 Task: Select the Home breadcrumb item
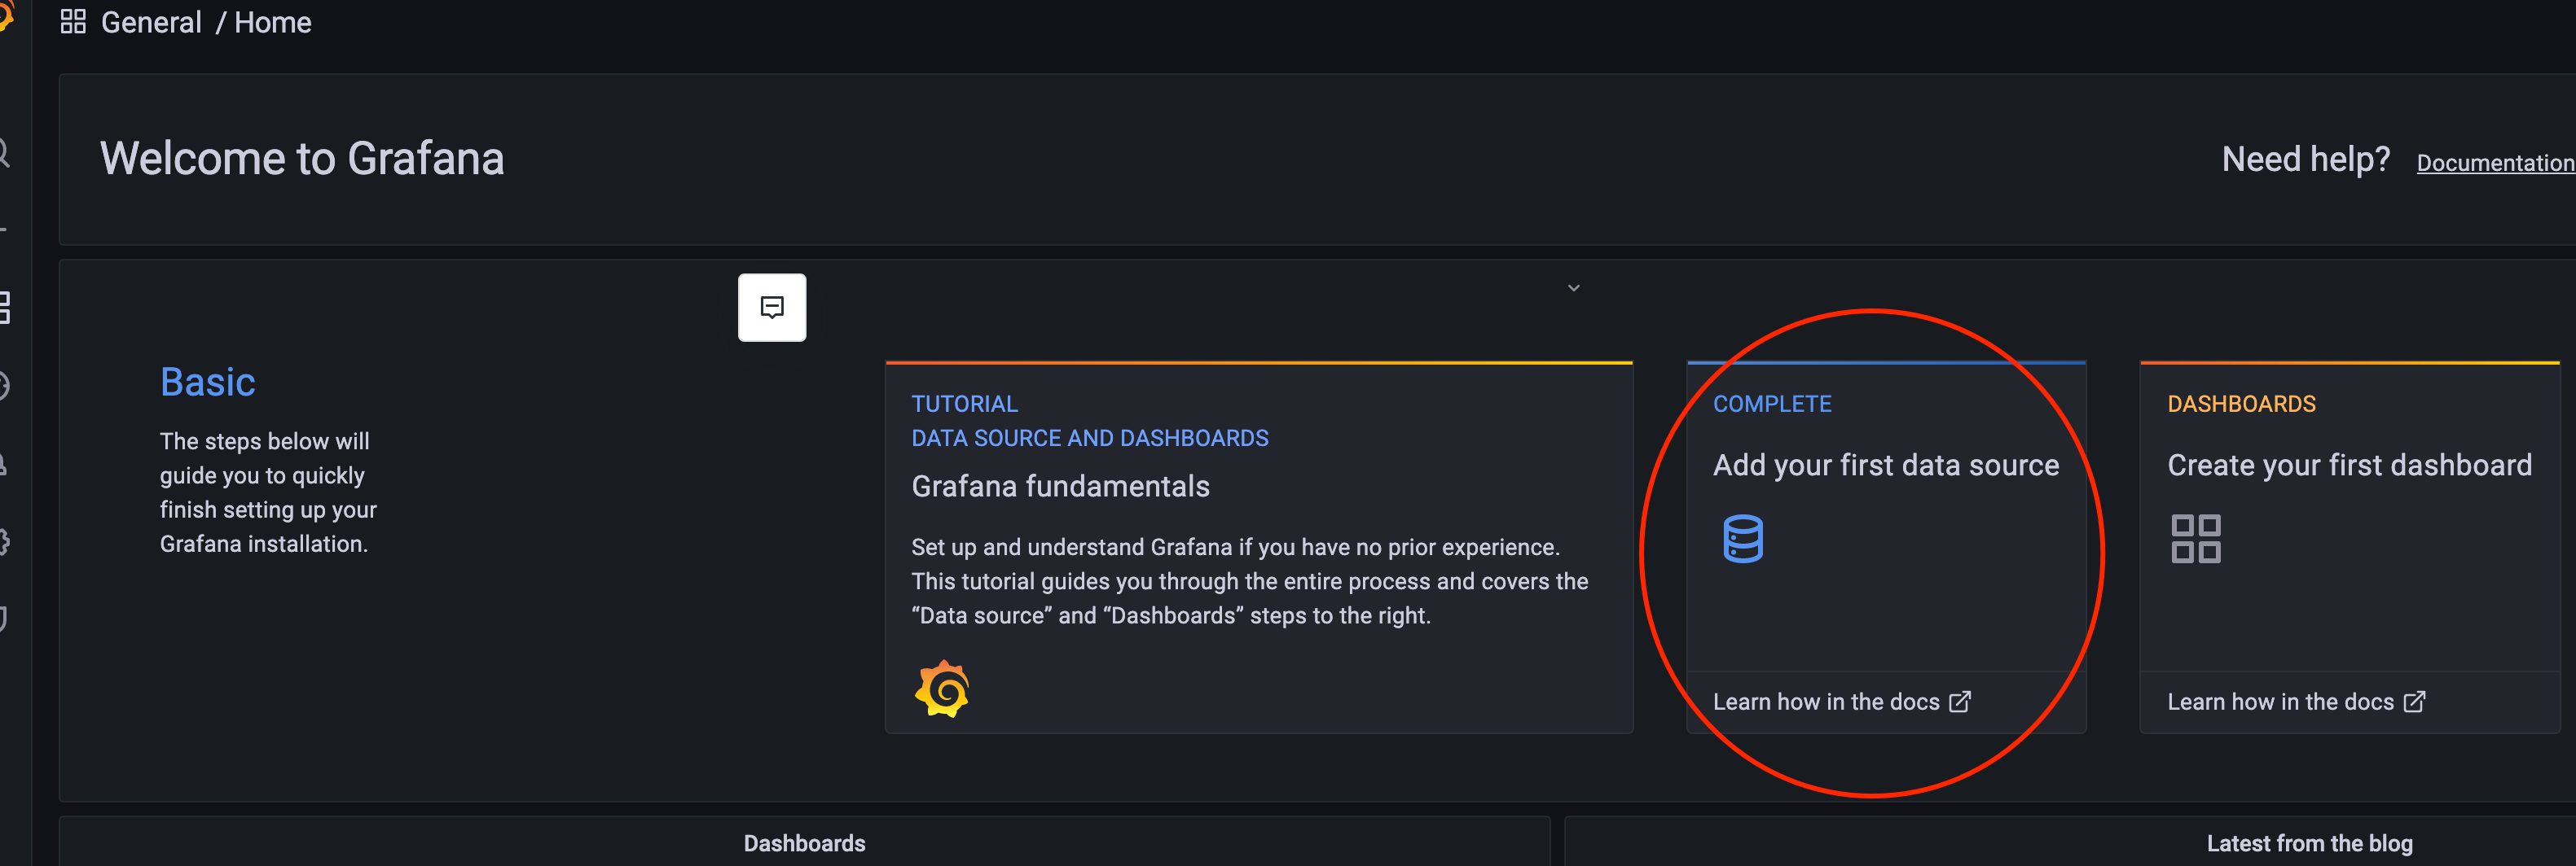point(272,22)
